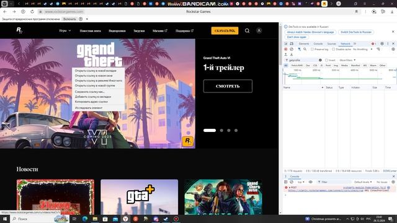The height and width of the screenshot is (223, 397).
Task: Click the СМОТРЕТЬ trailer button
Action: click(x=228, y=86)
